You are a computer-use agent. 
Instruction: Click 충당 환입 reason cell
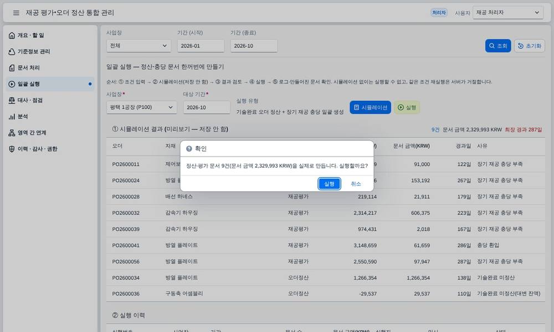pyautogui.click(x=488, y=245)
